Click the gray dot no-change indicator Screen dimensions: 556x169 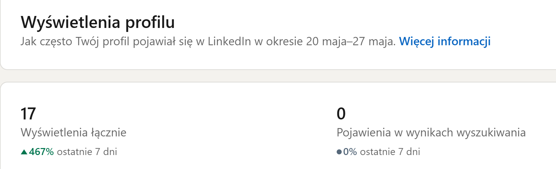[339, 152]
